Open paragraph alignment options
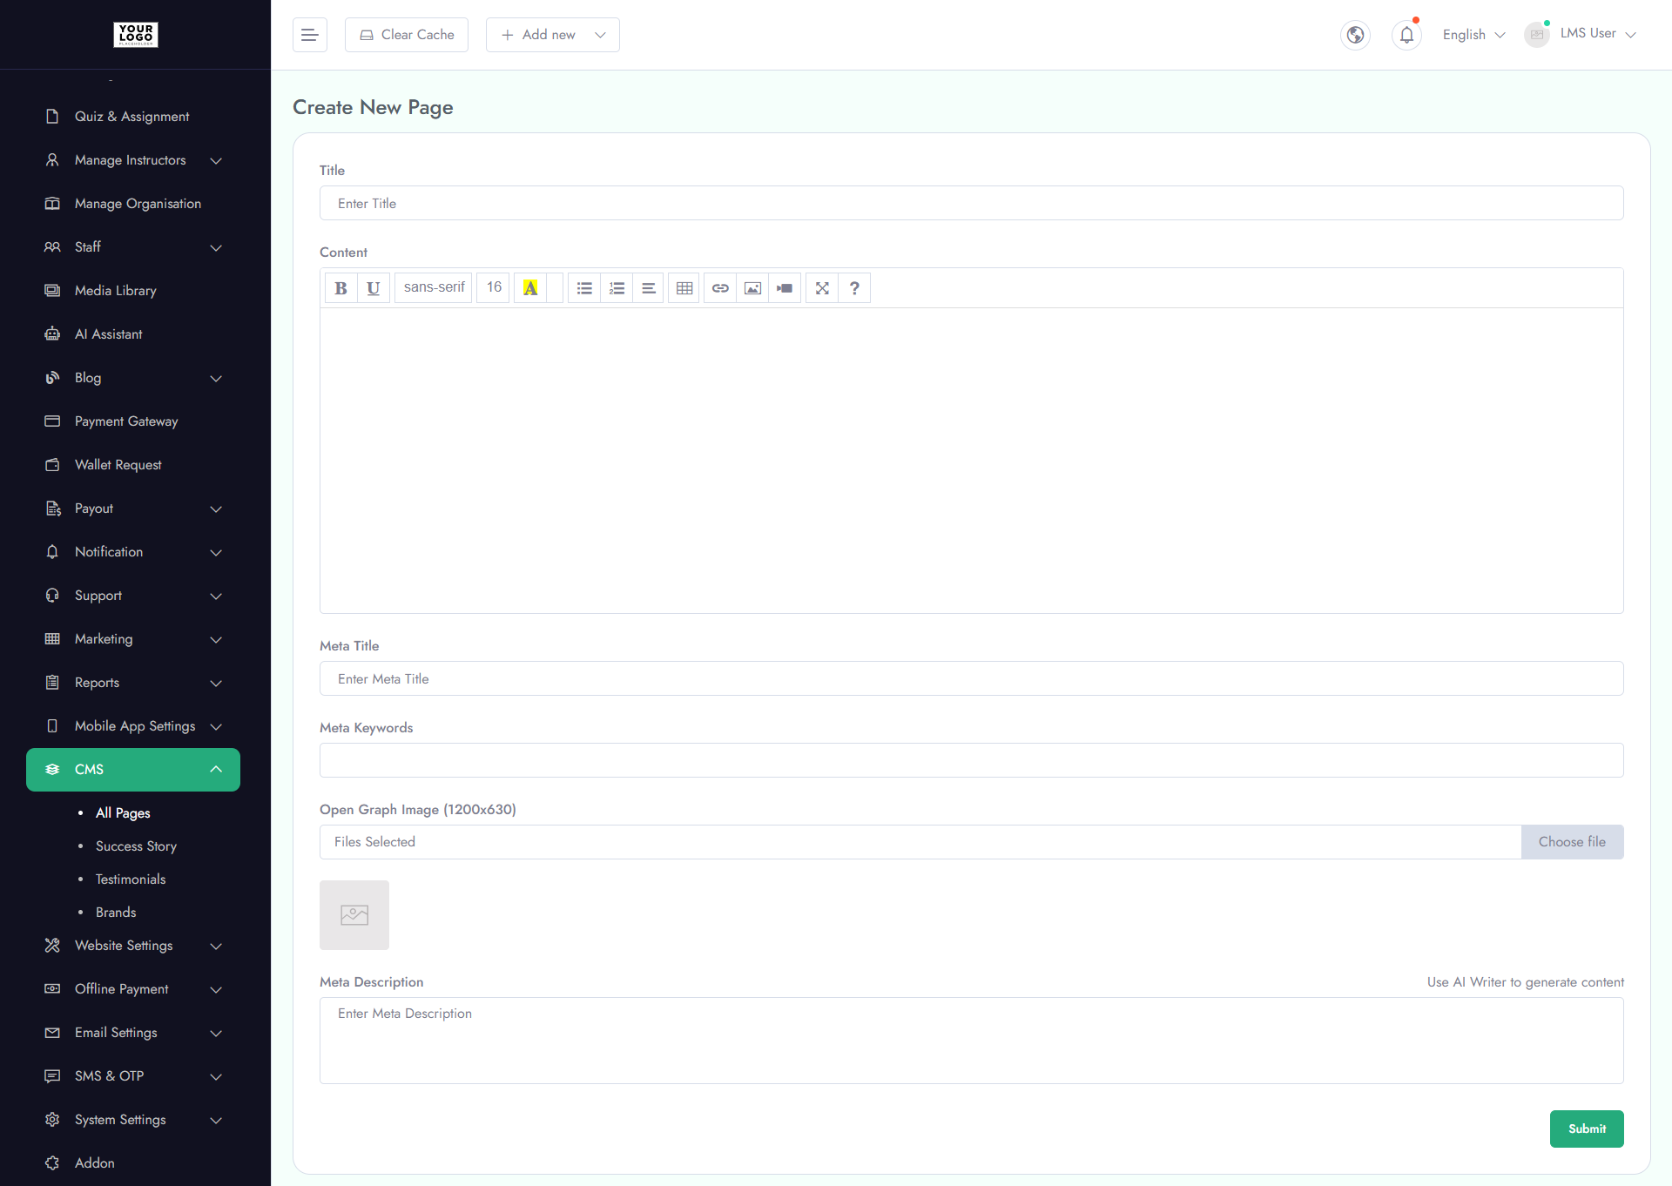The image size is (1672, 1186). (649, 288)
